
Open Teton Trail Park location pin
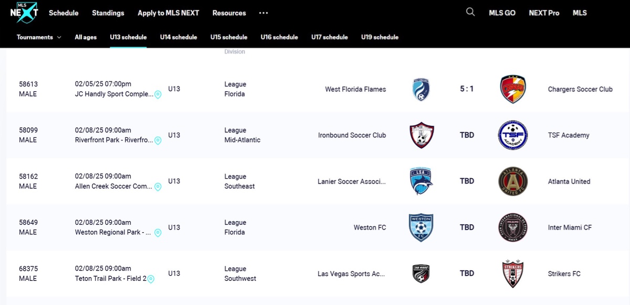(x=151, y=279)
